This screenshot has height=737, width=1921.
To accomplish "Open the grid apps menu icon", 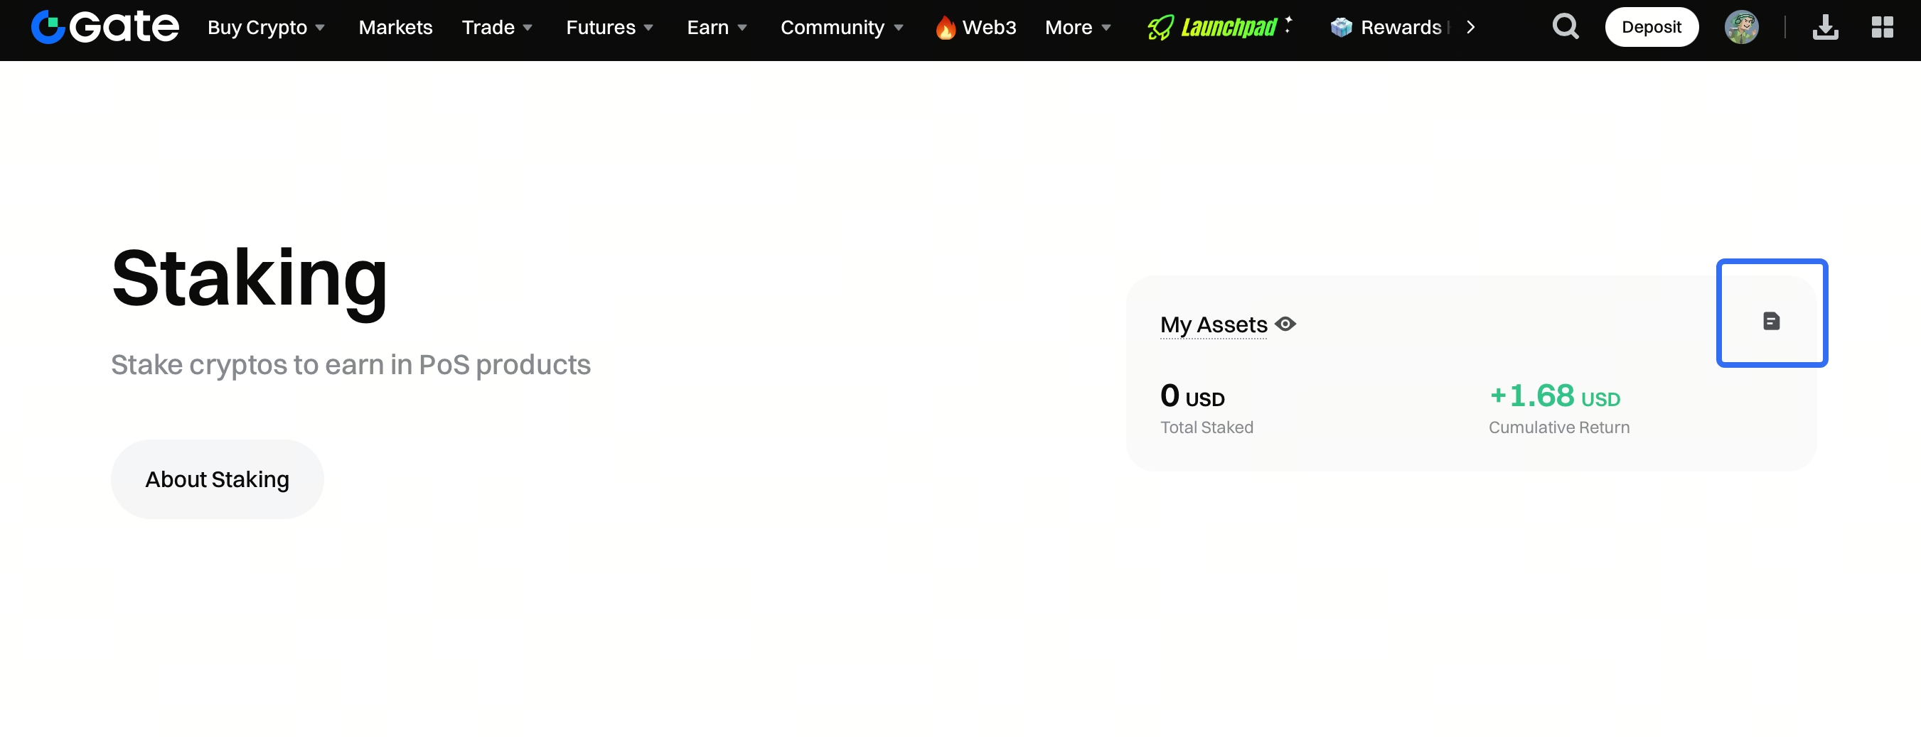I will click(1881, 28).
